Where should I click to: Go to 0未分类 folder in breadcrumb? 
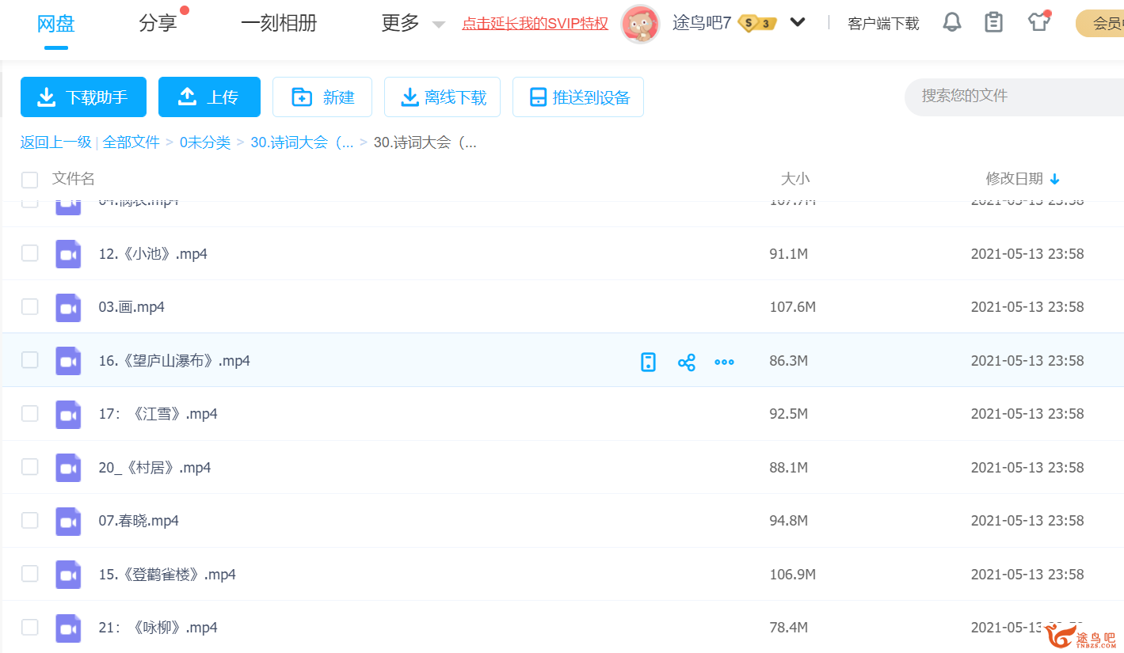coord(205,142)
